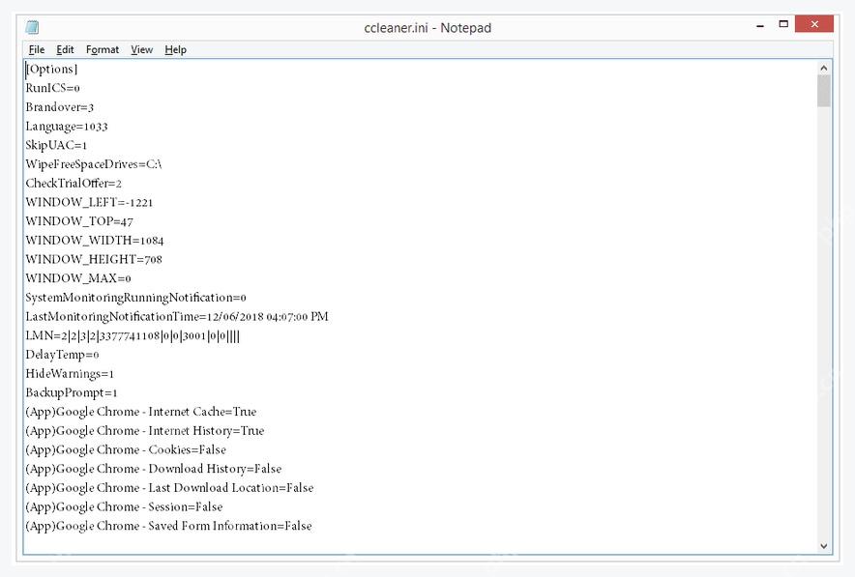Viewport: 855px width, 577px height.
Task: Maximize the Notepad window
Action: pyautogui.click(x=783, y=24)
